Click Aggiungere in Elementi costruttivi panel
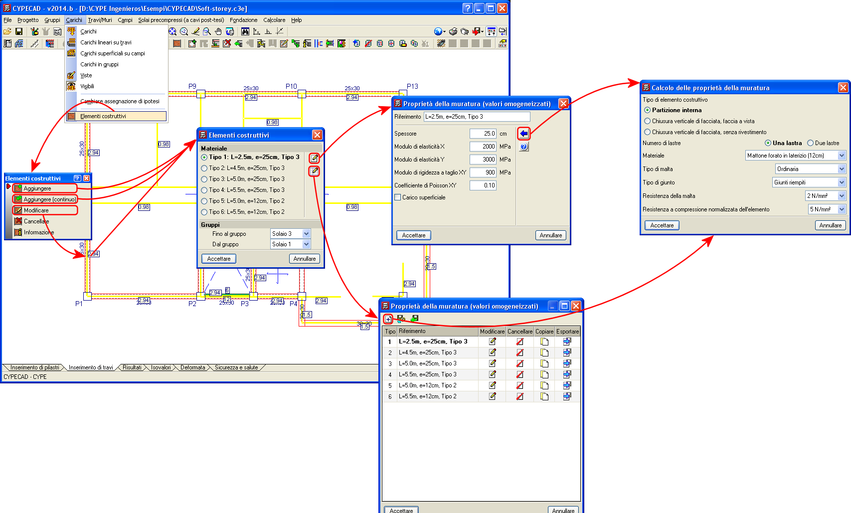The height and width of the screenshot is (513, 851). pyautogui.click(x=45, y=188)
